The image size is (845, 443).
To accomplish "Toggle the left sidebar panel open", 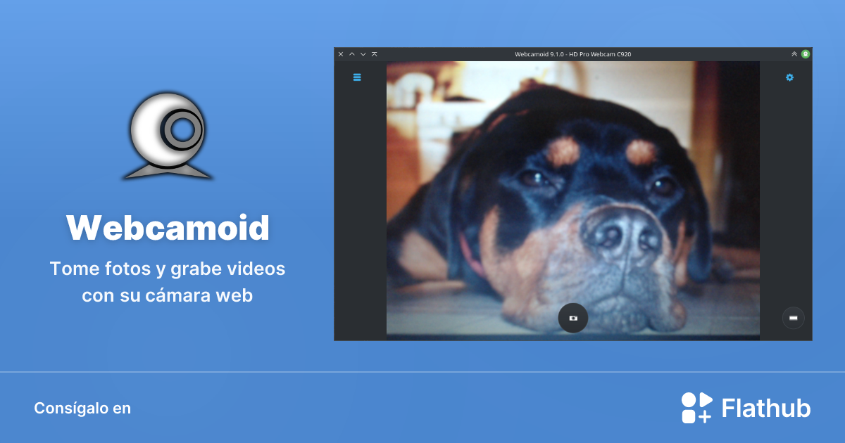I will point(357,77).
